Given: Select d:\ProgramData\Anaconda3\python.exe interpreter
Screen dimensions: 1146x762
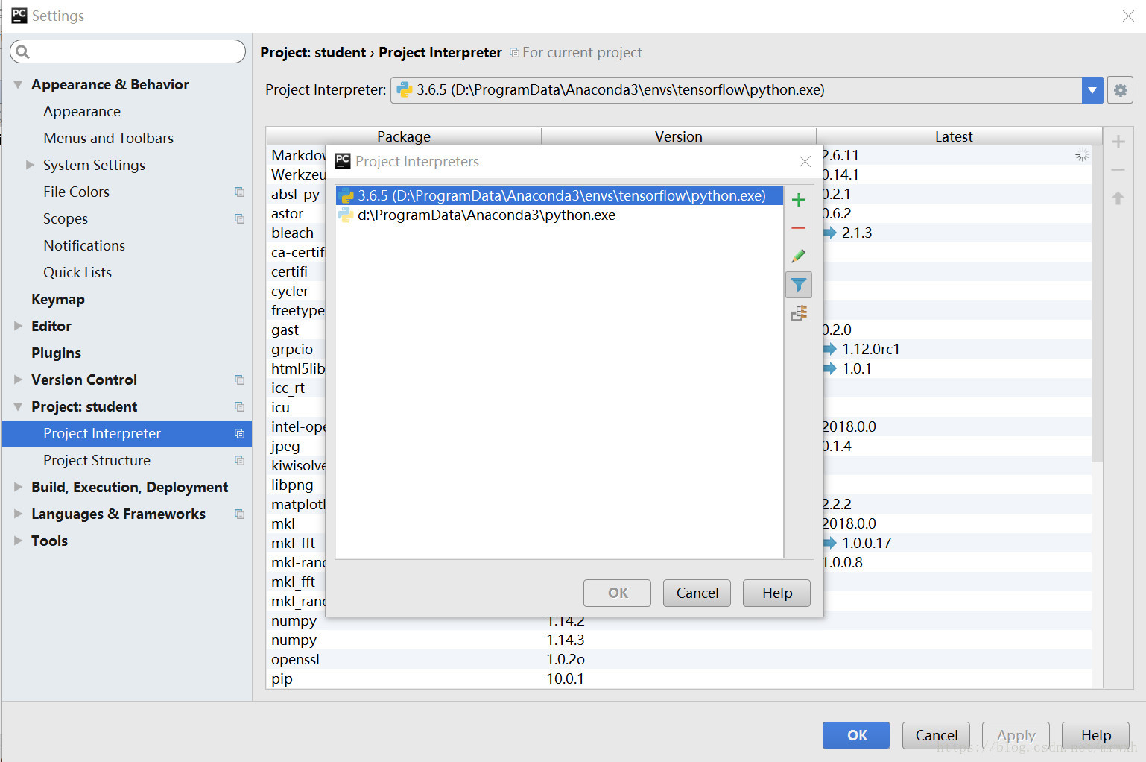Looking at the screenshot, I should 560,215.
